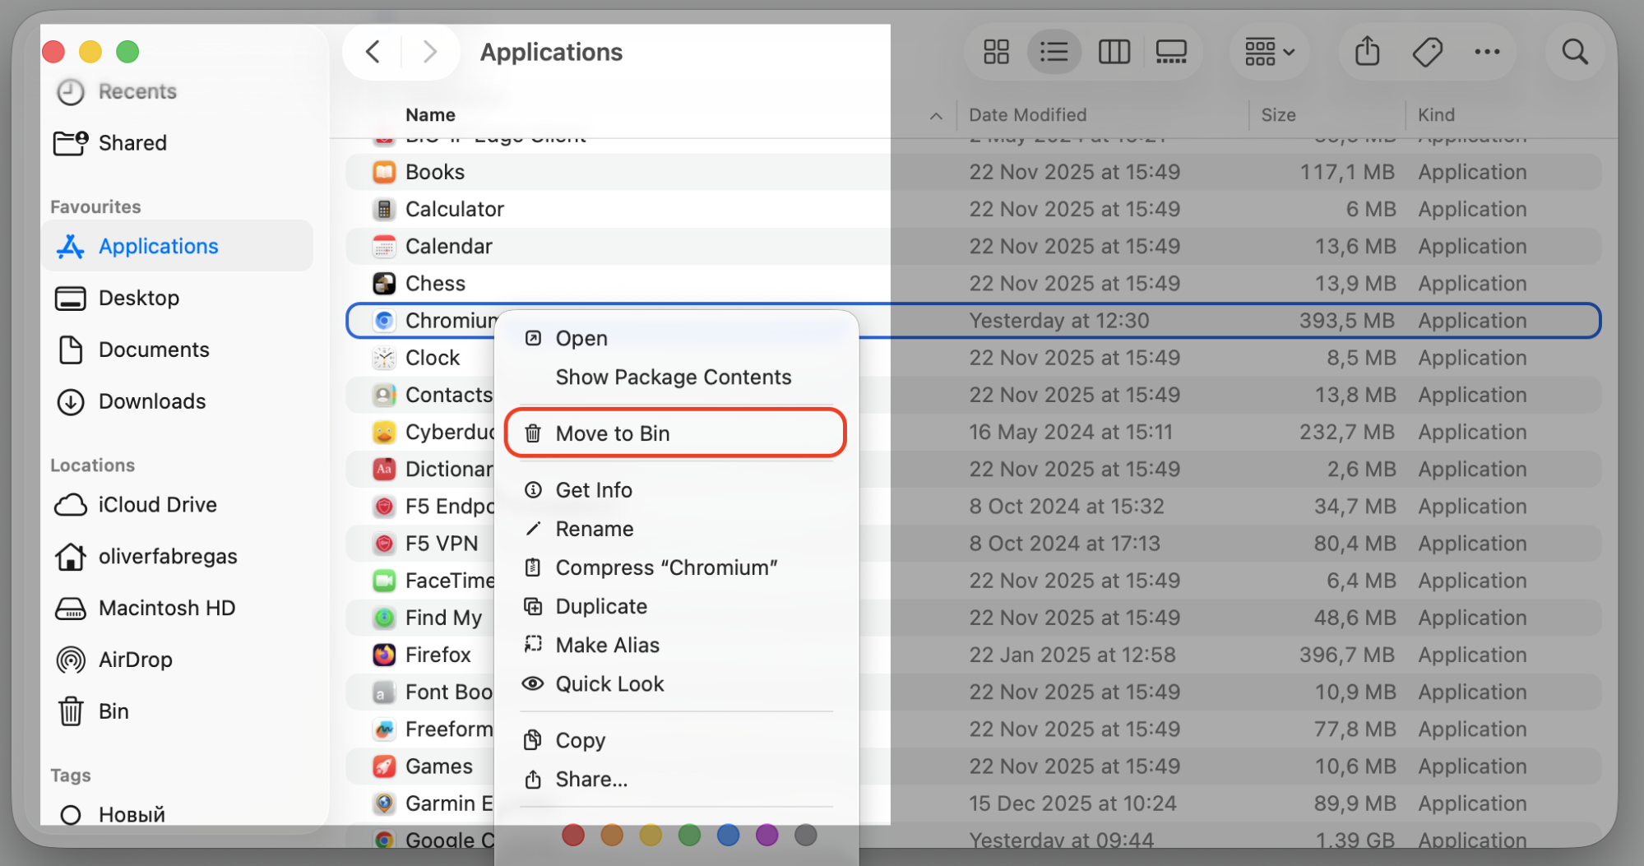The height and width of the screenshot is (866, 1644).
Task: Go back with the left chevron
Action: (x=373, y=52)
